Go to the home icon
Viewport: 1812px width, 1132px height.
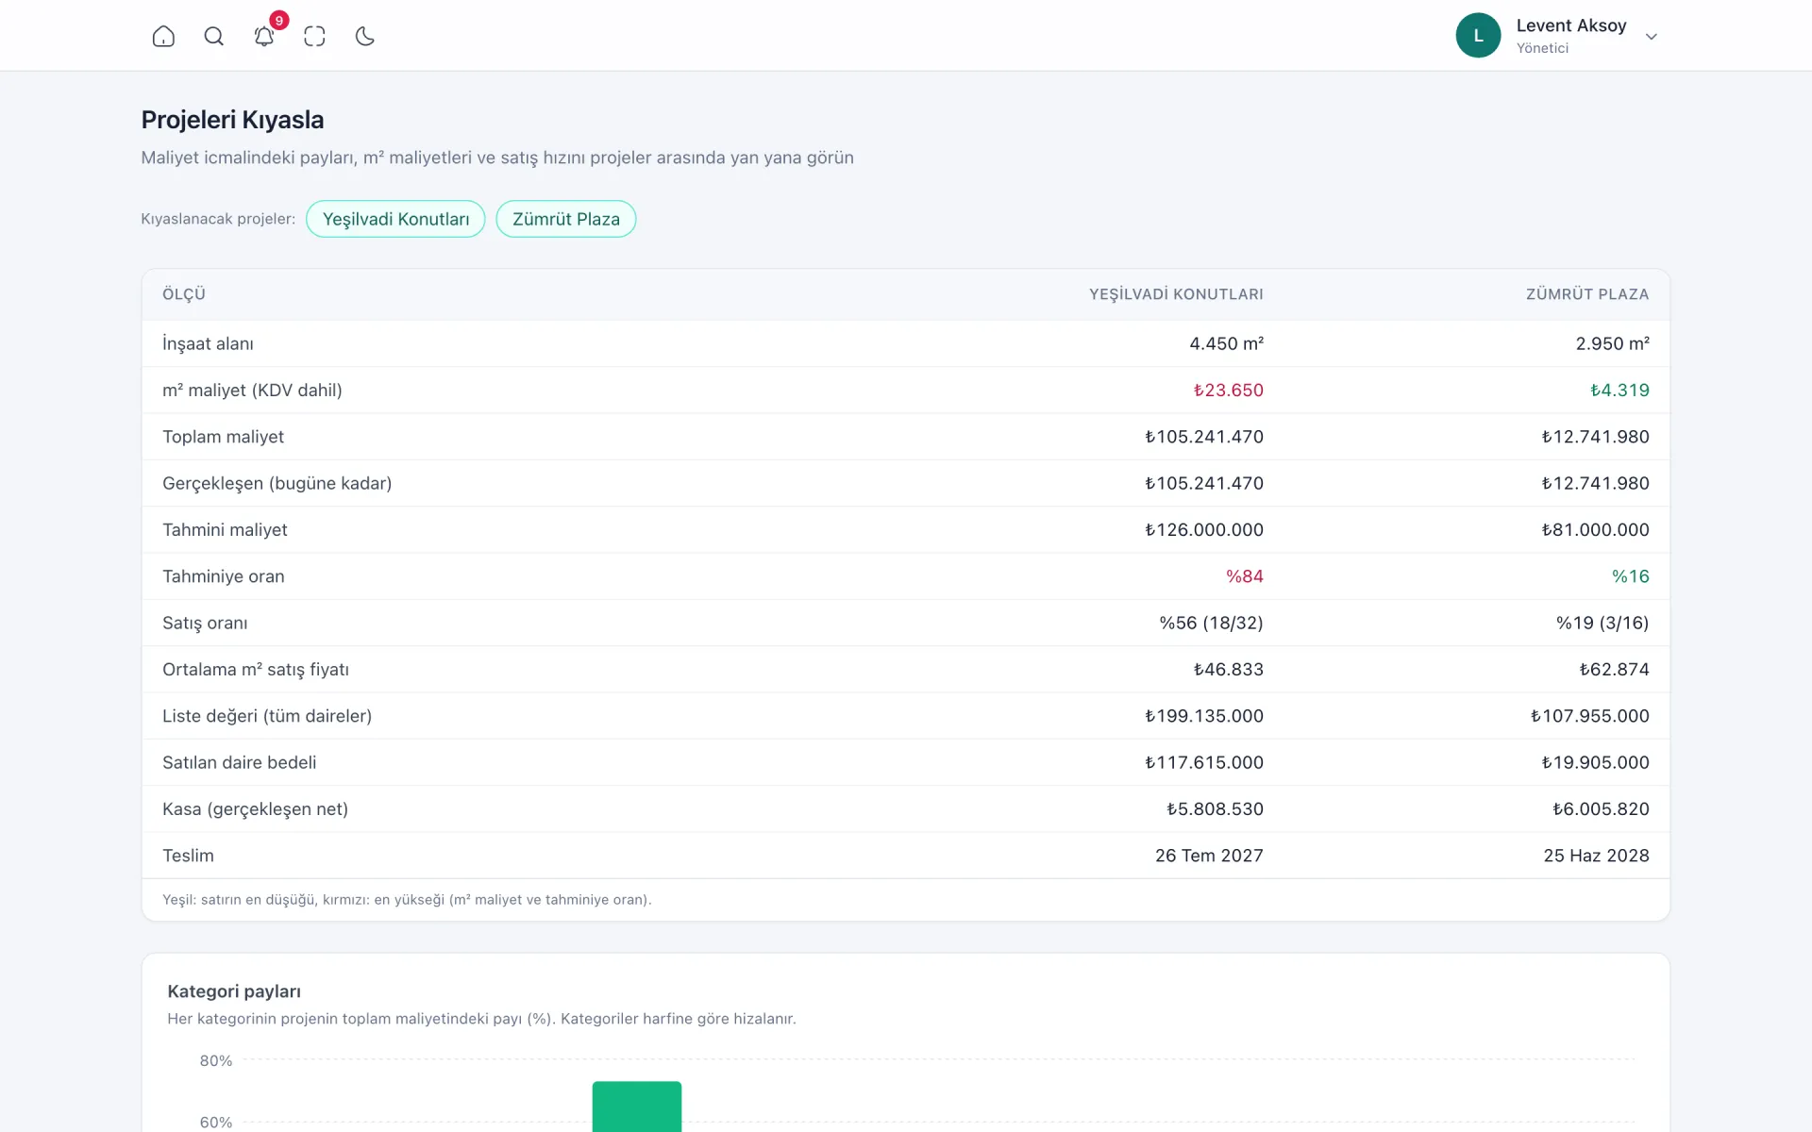163,36
